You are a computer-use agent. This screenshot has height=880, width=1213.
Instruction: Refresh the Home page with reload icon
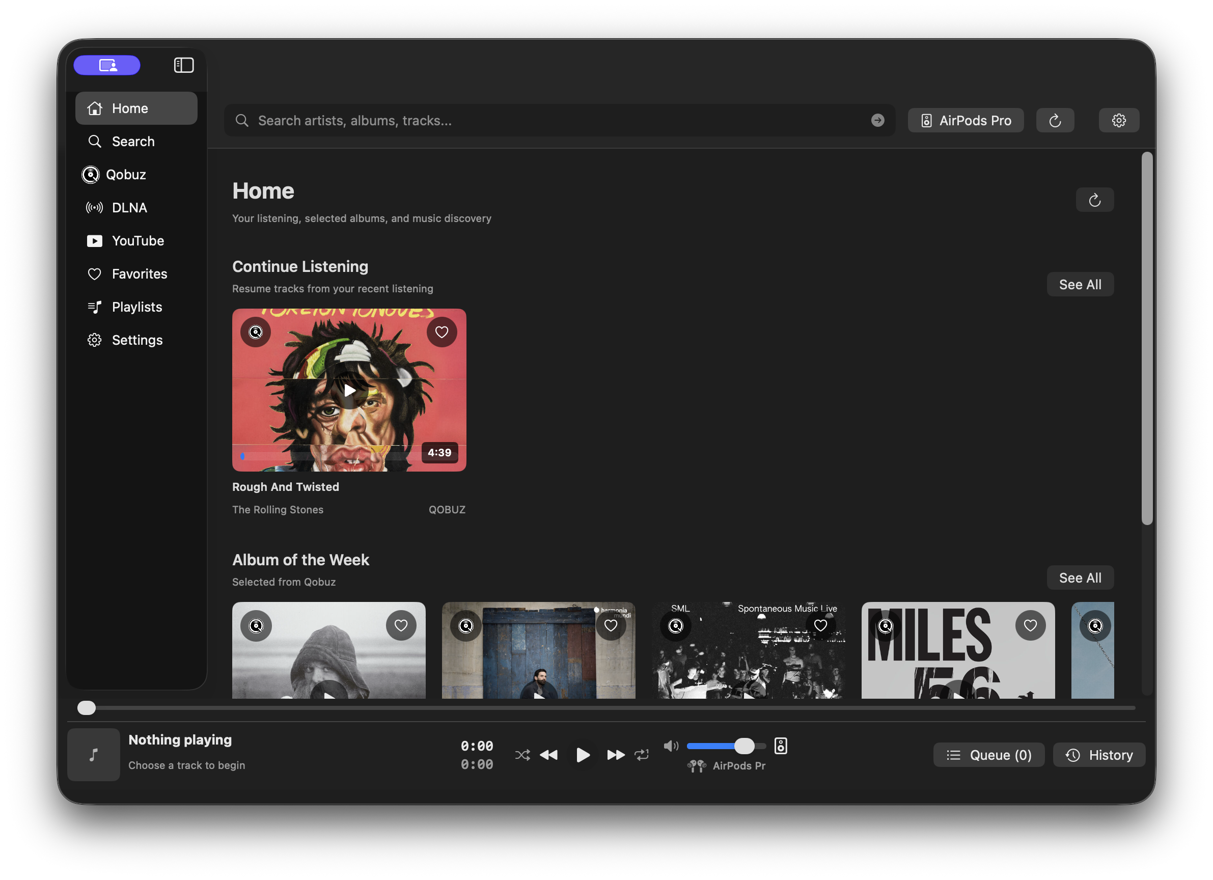1094,200
